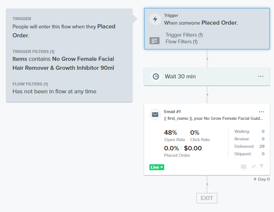Open the Live status dropdown
Image resolution: width=274 pixels, height=212 pixels.
(x=157, y=167)
